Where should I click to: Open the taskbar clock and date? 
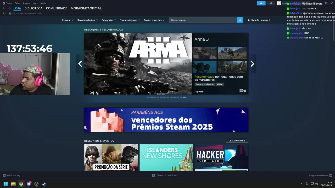[326, 184]
